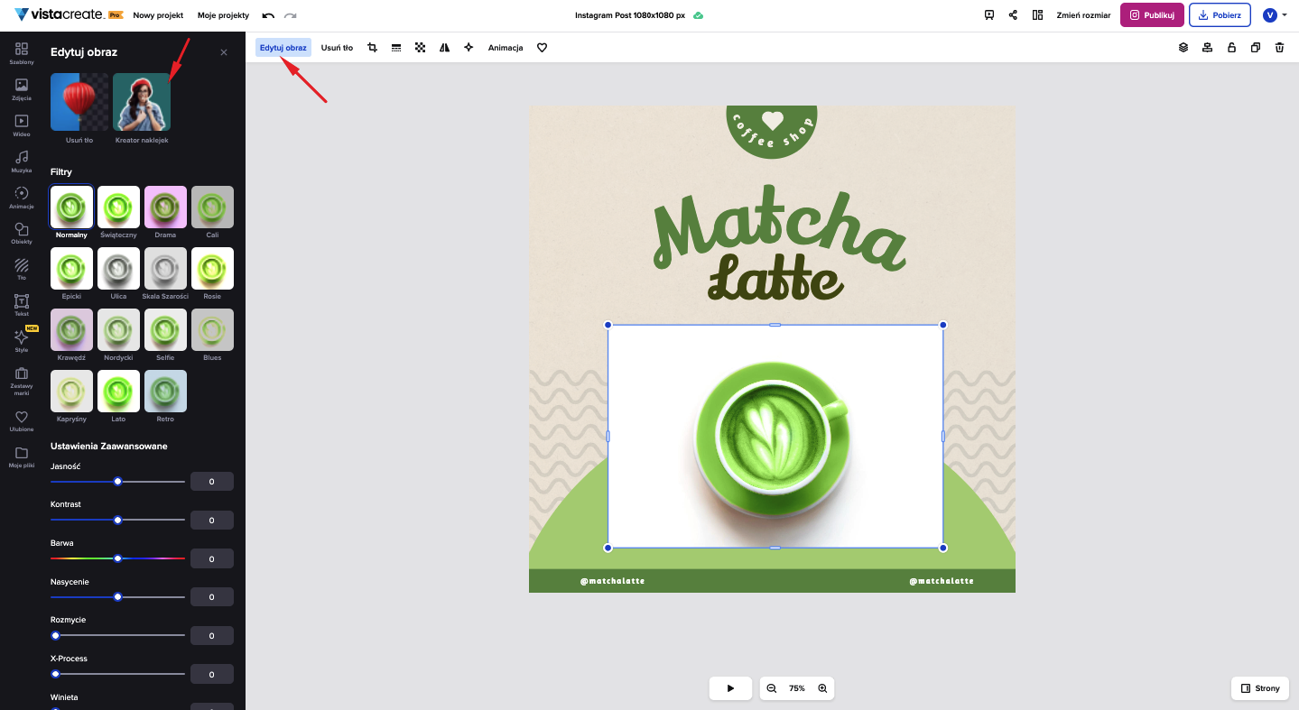Image resolution: width=1299 pixels, height=710 pixels.
Task: Apply the Świąteczny filter
Action: 118,207
